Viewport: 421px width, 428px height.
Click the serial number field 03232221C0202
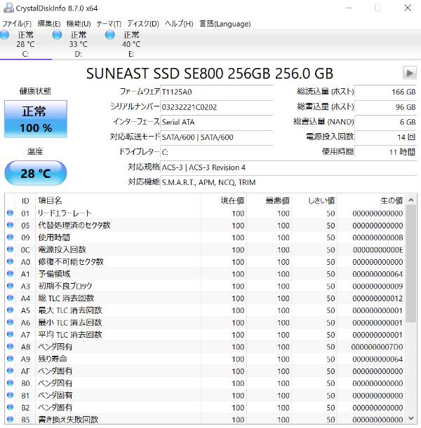[x=217, y=107]
